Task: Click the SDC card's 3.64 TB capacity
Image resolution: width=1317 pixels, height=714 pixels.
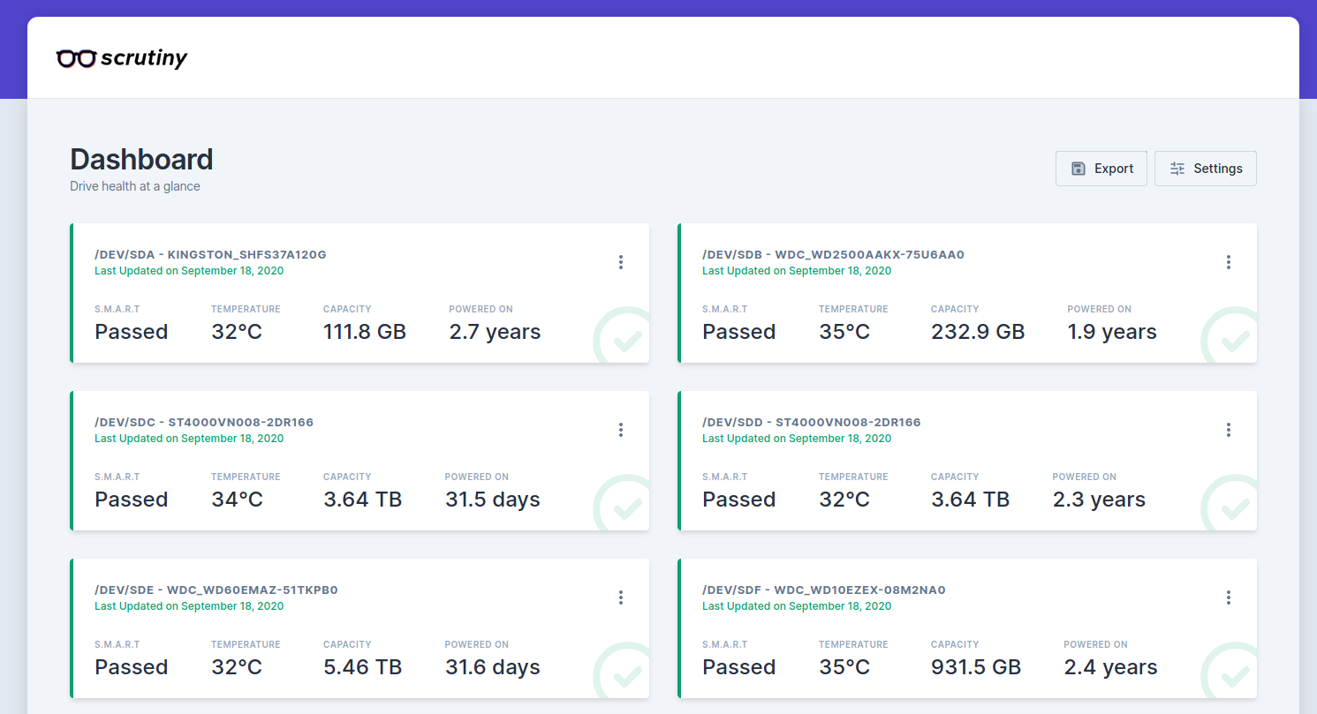Action: 363,500
